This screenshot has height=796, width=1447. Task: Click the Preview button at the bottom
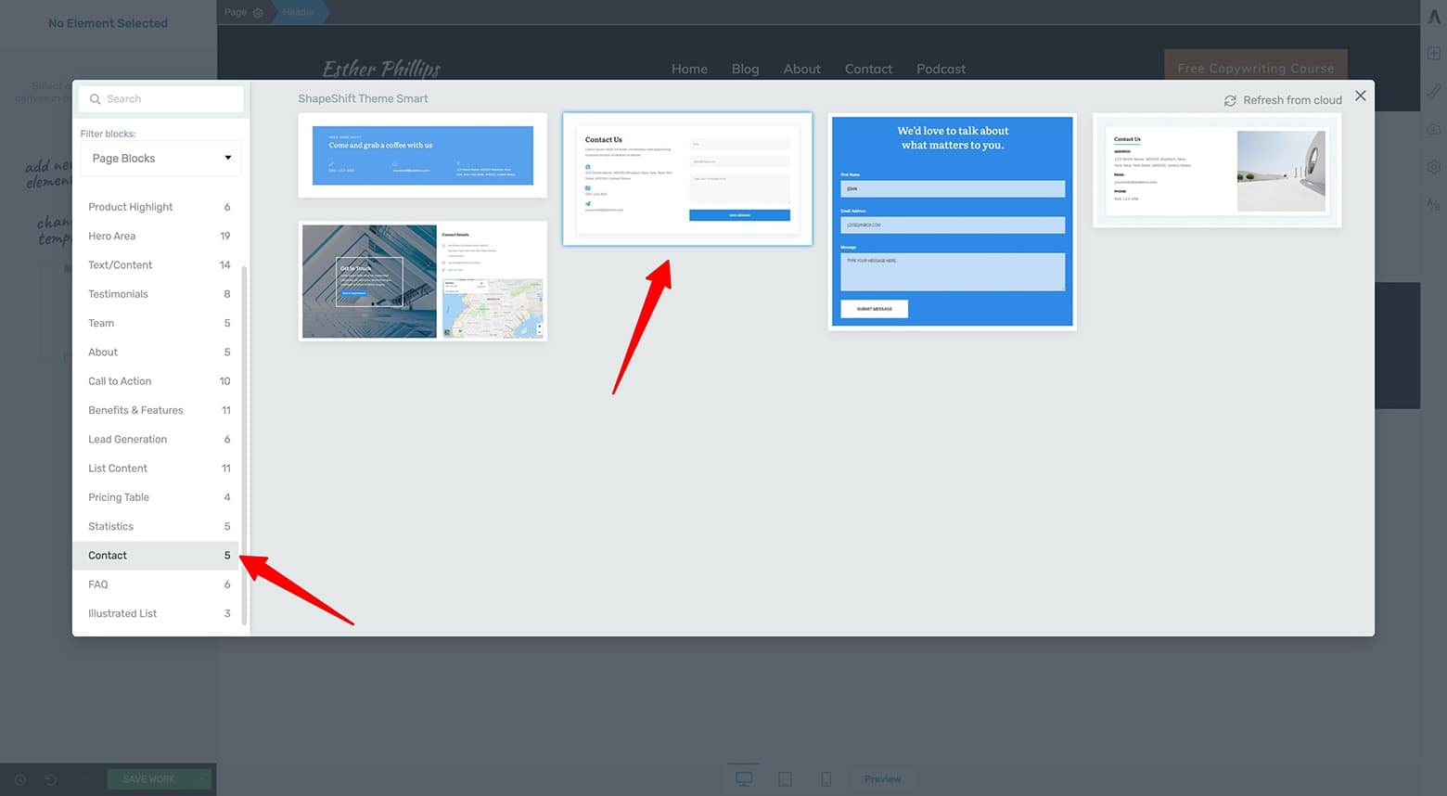pos(882,779)
